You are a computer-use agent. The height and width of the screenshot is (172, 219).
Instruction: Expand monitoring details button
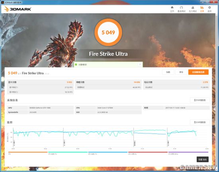(x=200, y=122)
